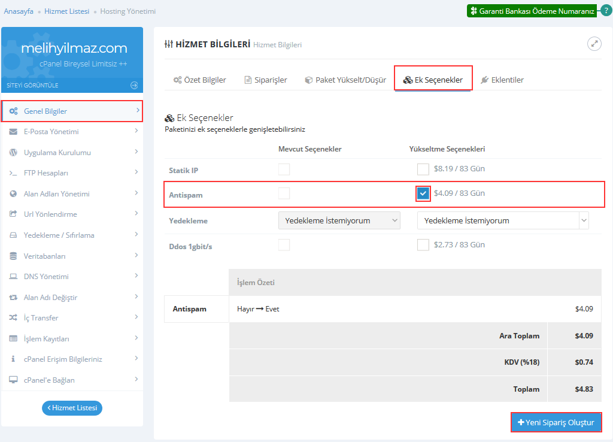
Task: Click the arrow icon beside Siteyi Görüntüle
Action: (134, 85)
